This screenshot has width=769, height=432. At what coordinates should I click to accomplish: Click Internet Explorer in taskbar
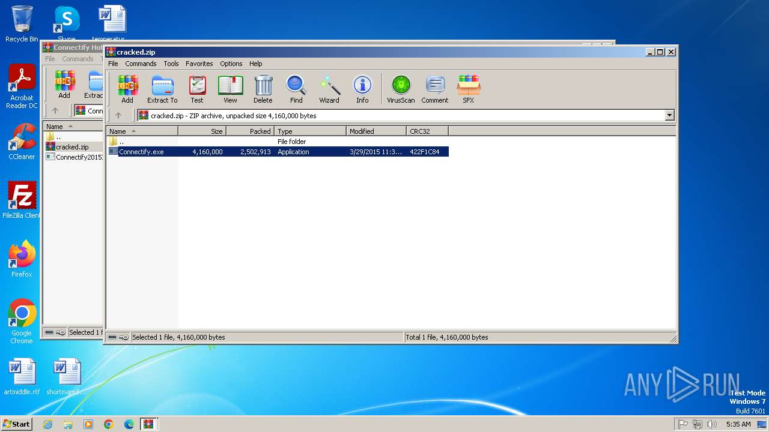click(x=47, y=424)
